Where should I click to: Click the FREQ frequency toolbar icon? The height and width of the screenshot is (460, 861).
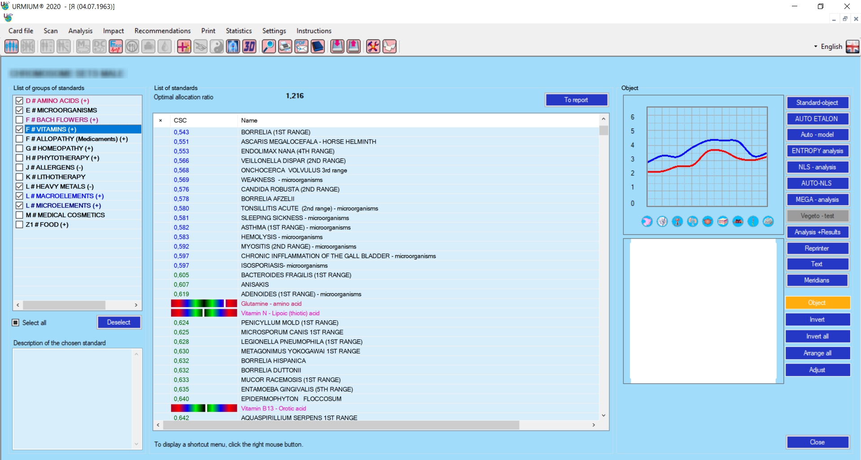point(116,47)
